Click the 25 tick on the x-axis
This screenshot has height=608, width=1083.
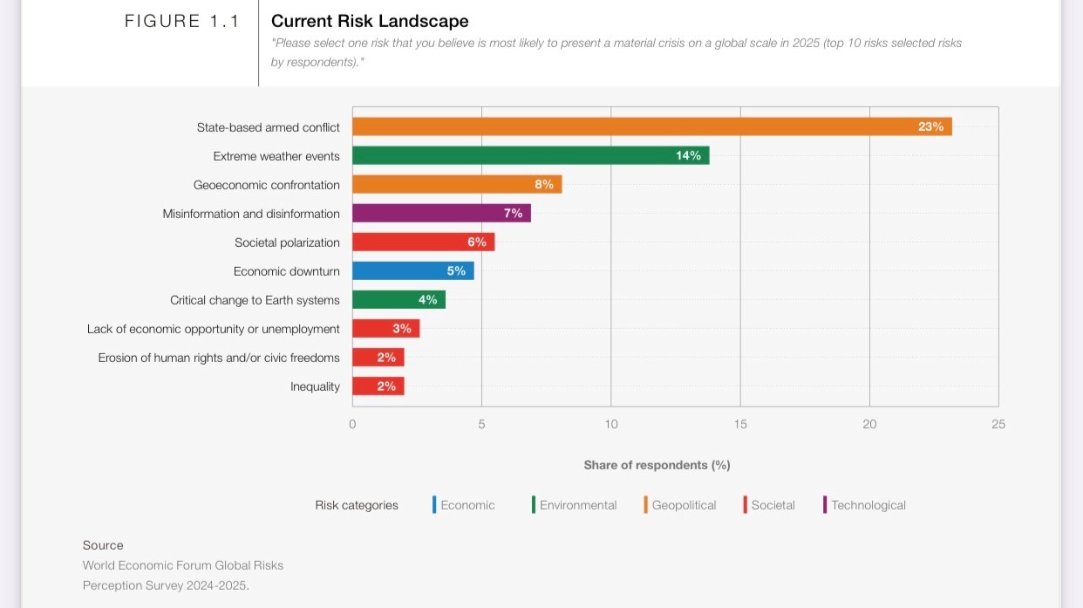[x=998, y=424]
